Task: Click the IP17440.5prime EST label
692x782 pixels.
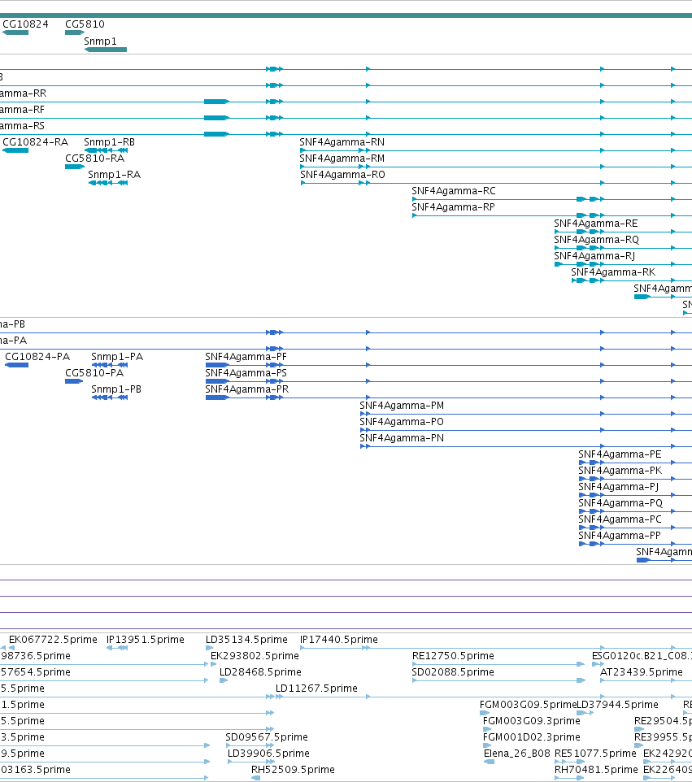Action: click(x=339, y=640)
